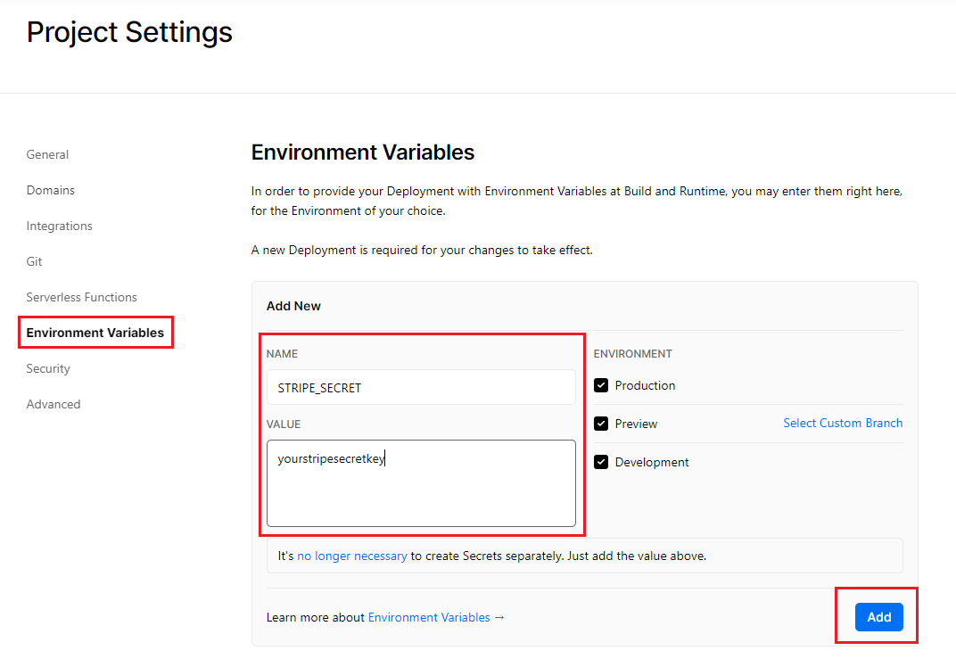Viewport: 956px width, 659px height.
Task: Disable the Development environment checkbox
Action: click(601, 462)
